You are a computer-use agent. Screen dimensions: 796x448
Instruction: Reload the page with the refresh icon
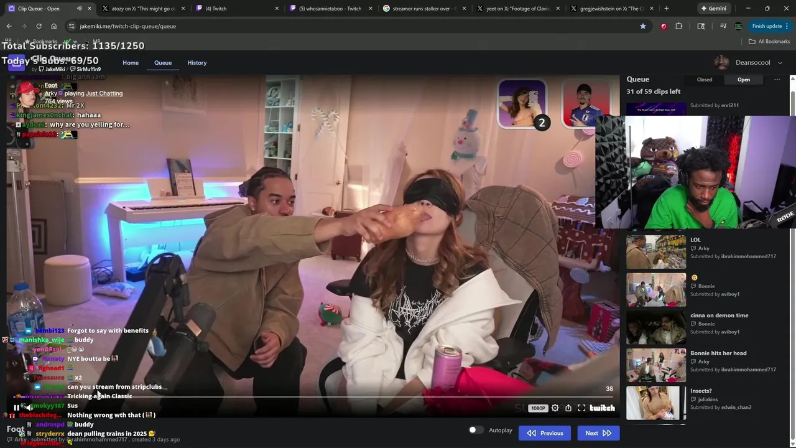coord(39,26)
